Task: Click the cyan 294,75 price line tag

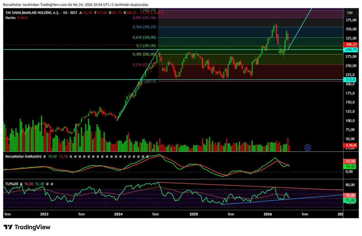Action: (x=351, y=50)
